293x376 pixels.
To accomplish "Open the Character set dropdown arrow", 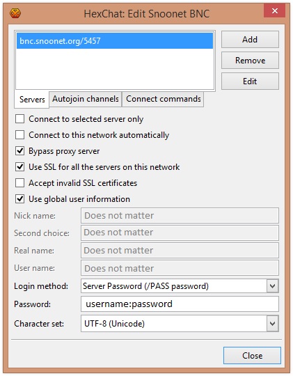I will point(272,324).
